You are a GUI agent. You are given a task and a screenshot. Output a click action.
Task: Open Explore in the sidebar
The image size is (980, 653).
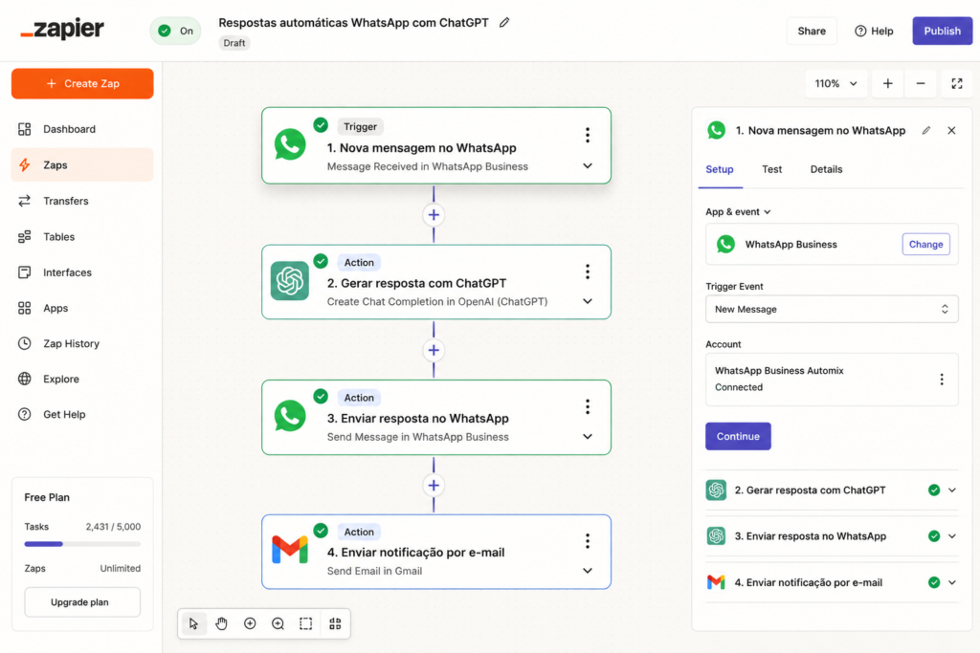point(82,379)
